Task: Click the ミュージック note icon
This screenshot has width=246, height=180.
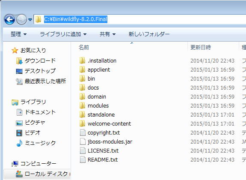Action: pos(19,143)
